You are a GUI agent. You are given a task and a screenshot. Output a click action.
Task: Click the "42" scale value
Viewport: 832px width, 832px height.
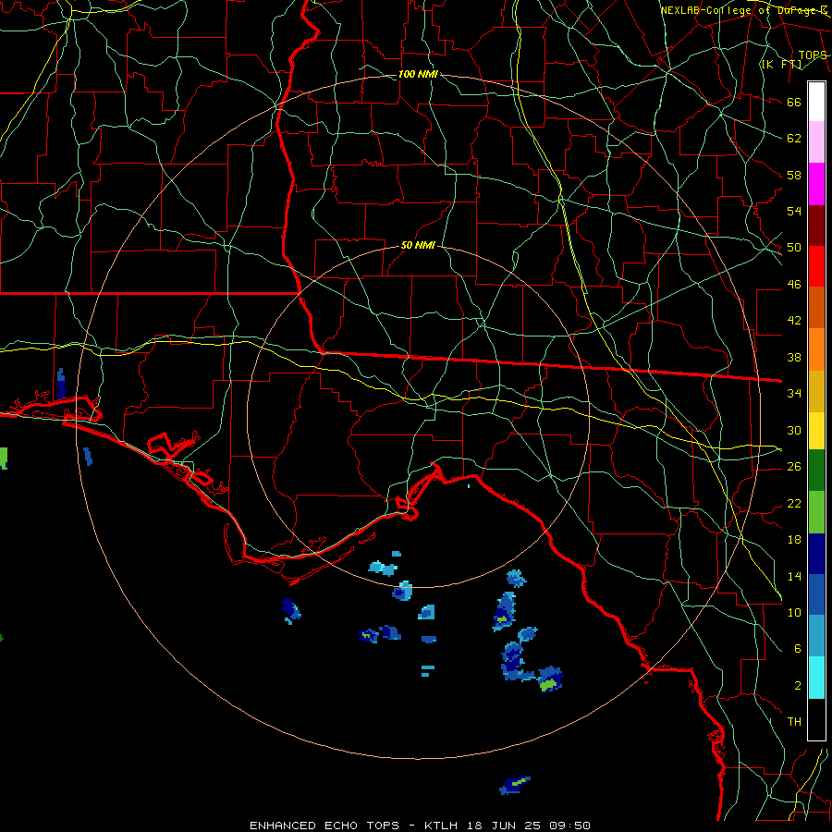click(x=794, y=321)
